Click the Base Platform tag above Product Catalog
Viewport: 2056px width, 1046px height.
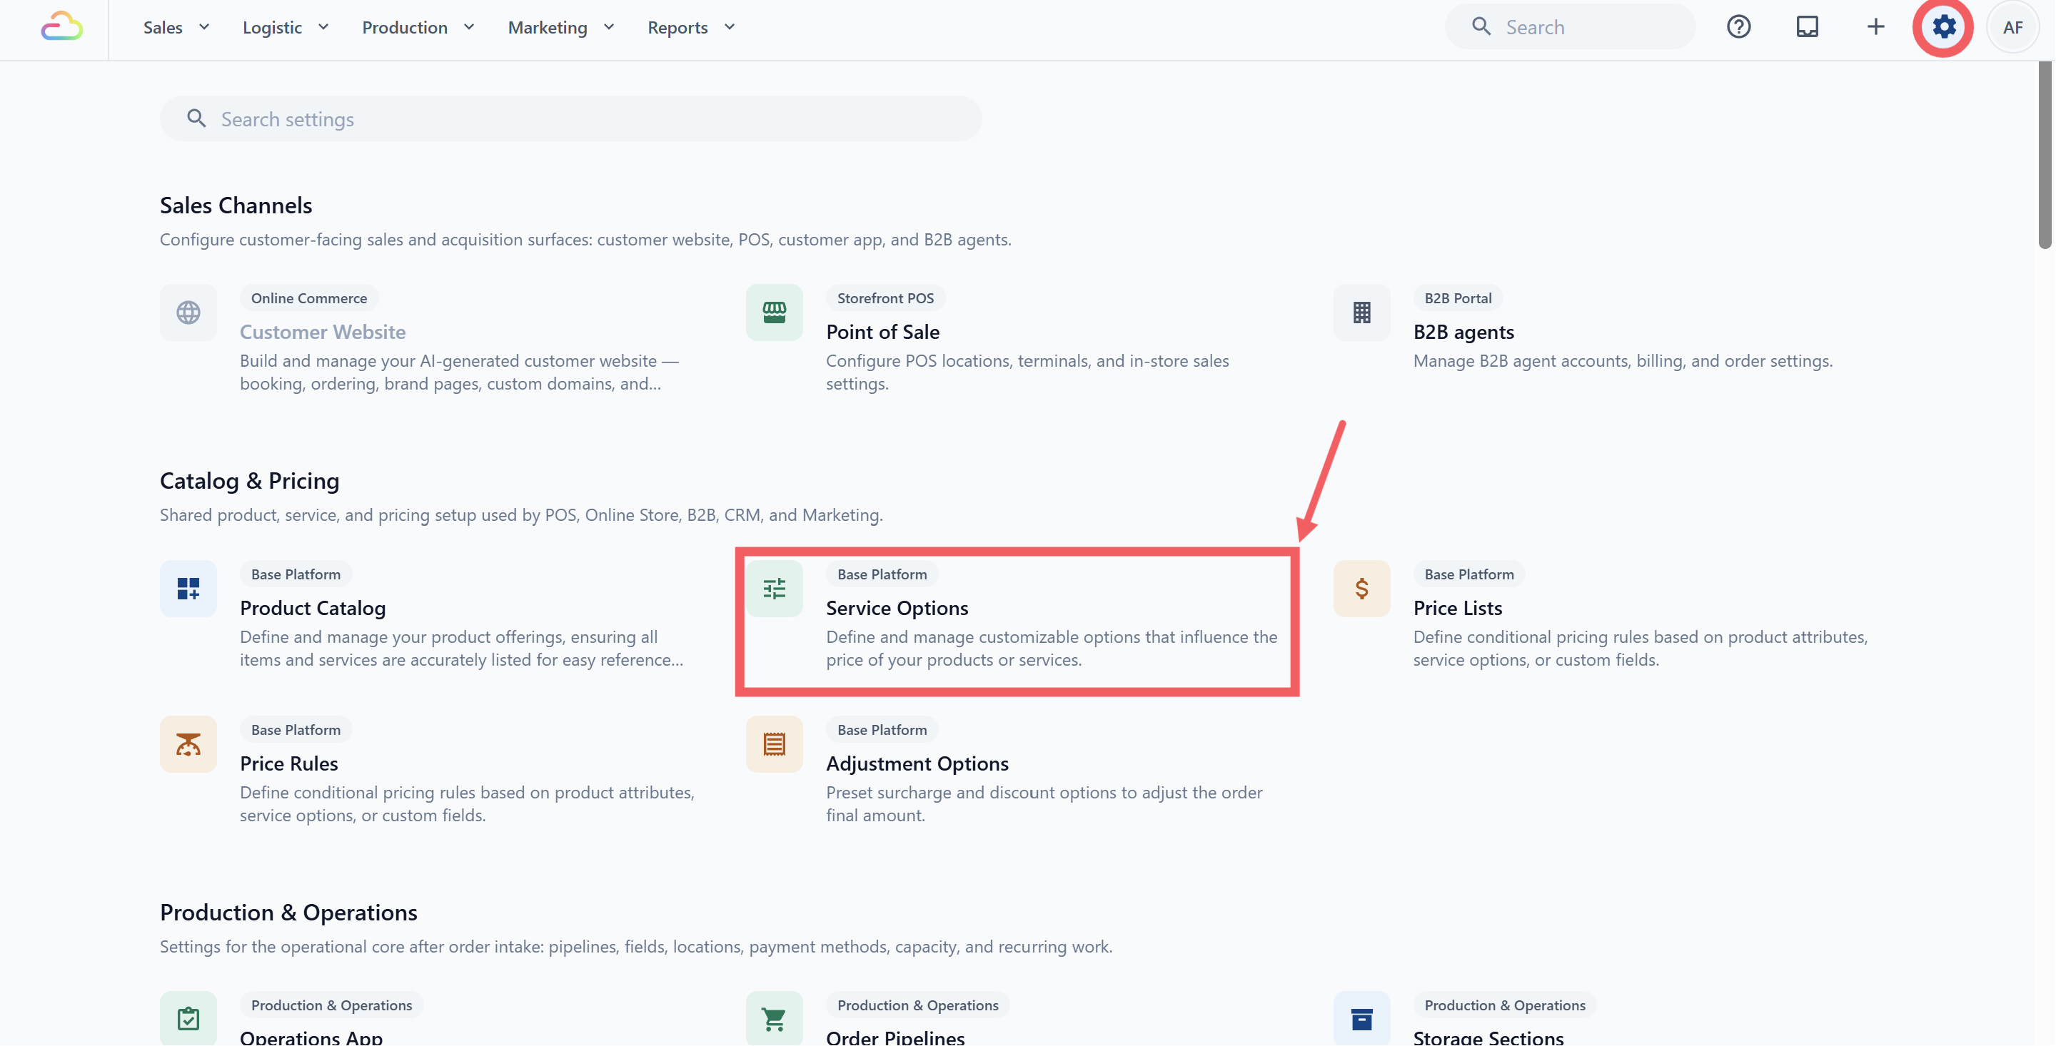click(296, 574)
